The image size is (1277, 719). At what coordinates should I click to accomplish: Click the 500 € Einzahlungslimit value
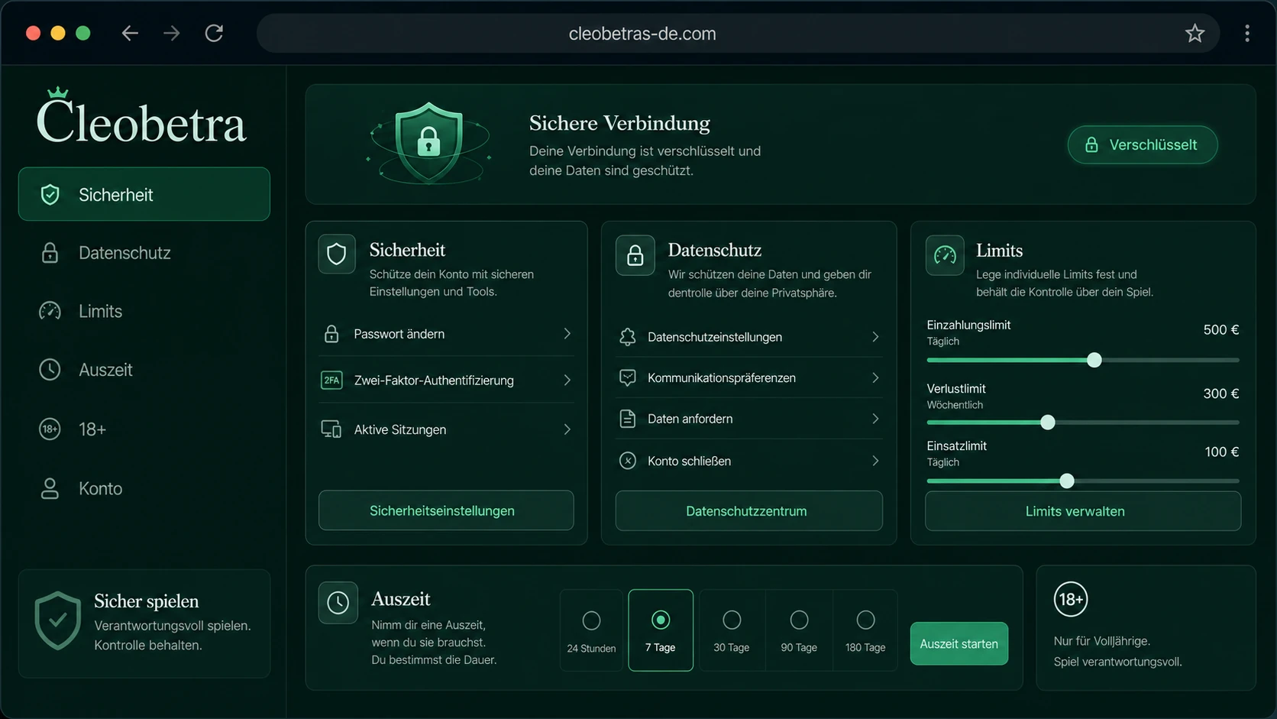[1220, 330]
